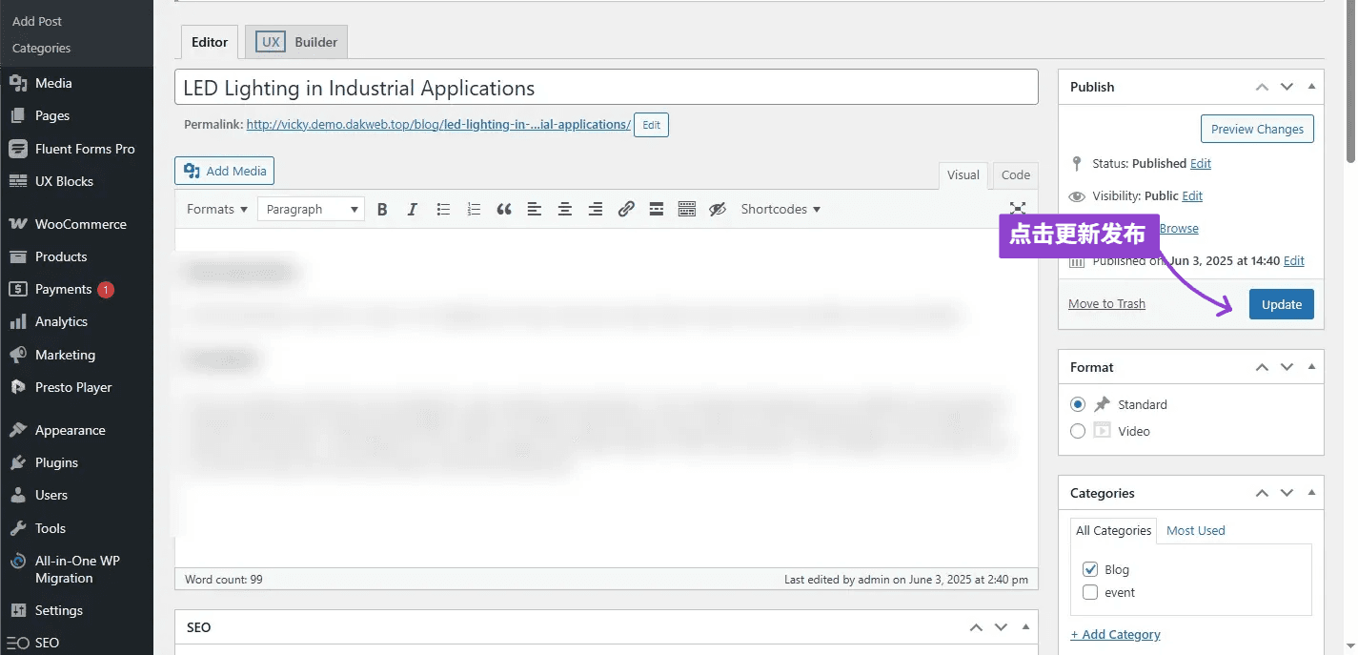This screenshot has width=1358, height=655.
Task: Check the event category checkbox
Action: [x=1090, y=592]
